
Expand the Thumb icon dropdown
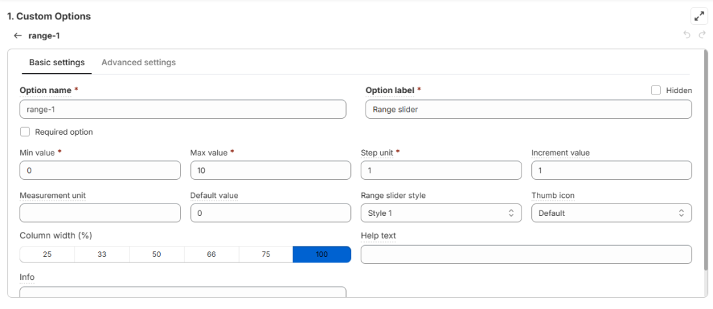(x=611, y=213)
